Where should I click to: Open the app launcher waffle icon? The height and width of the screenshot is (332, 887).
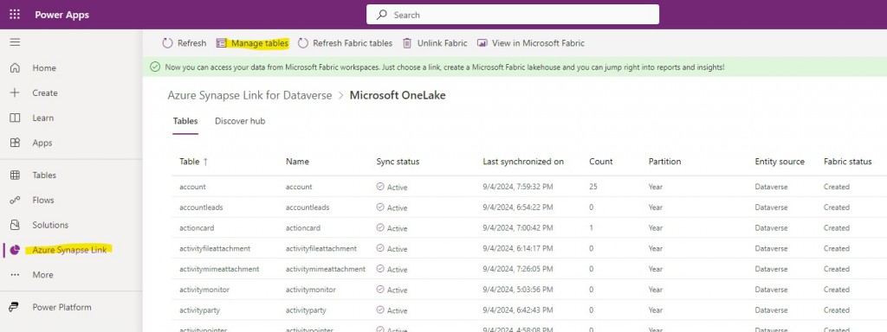point(15,15)
